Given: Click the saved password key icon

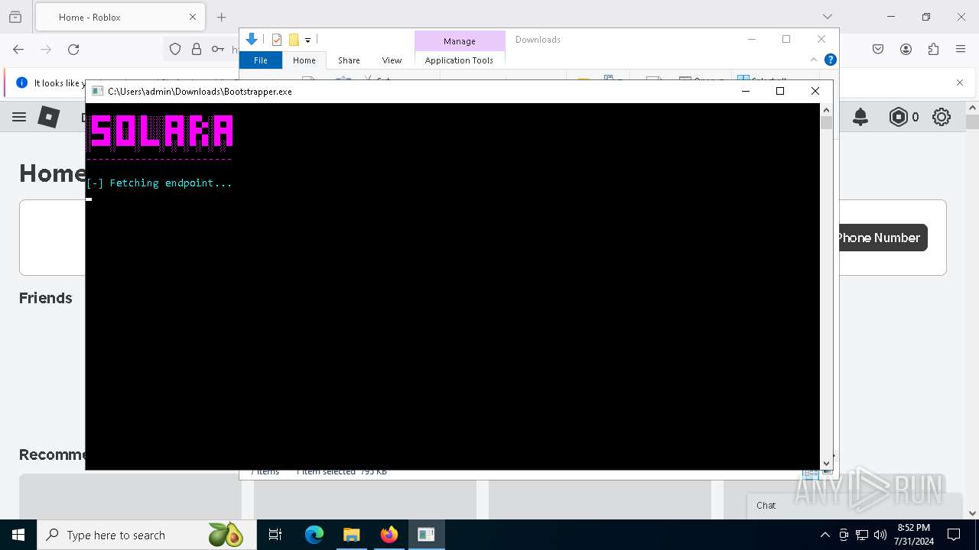Looking at the screenshot, I should [218, 49].
